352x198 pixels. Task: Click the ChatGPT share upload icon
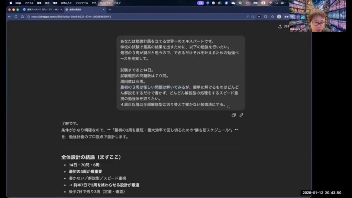pyautogui.click(x=280, y=26)
